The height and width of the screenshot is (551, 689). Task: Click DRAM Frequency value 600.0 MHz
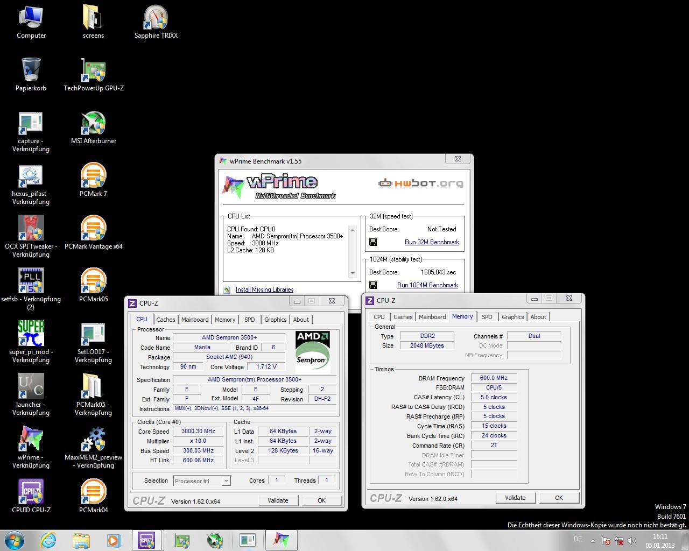coord(494,378)
